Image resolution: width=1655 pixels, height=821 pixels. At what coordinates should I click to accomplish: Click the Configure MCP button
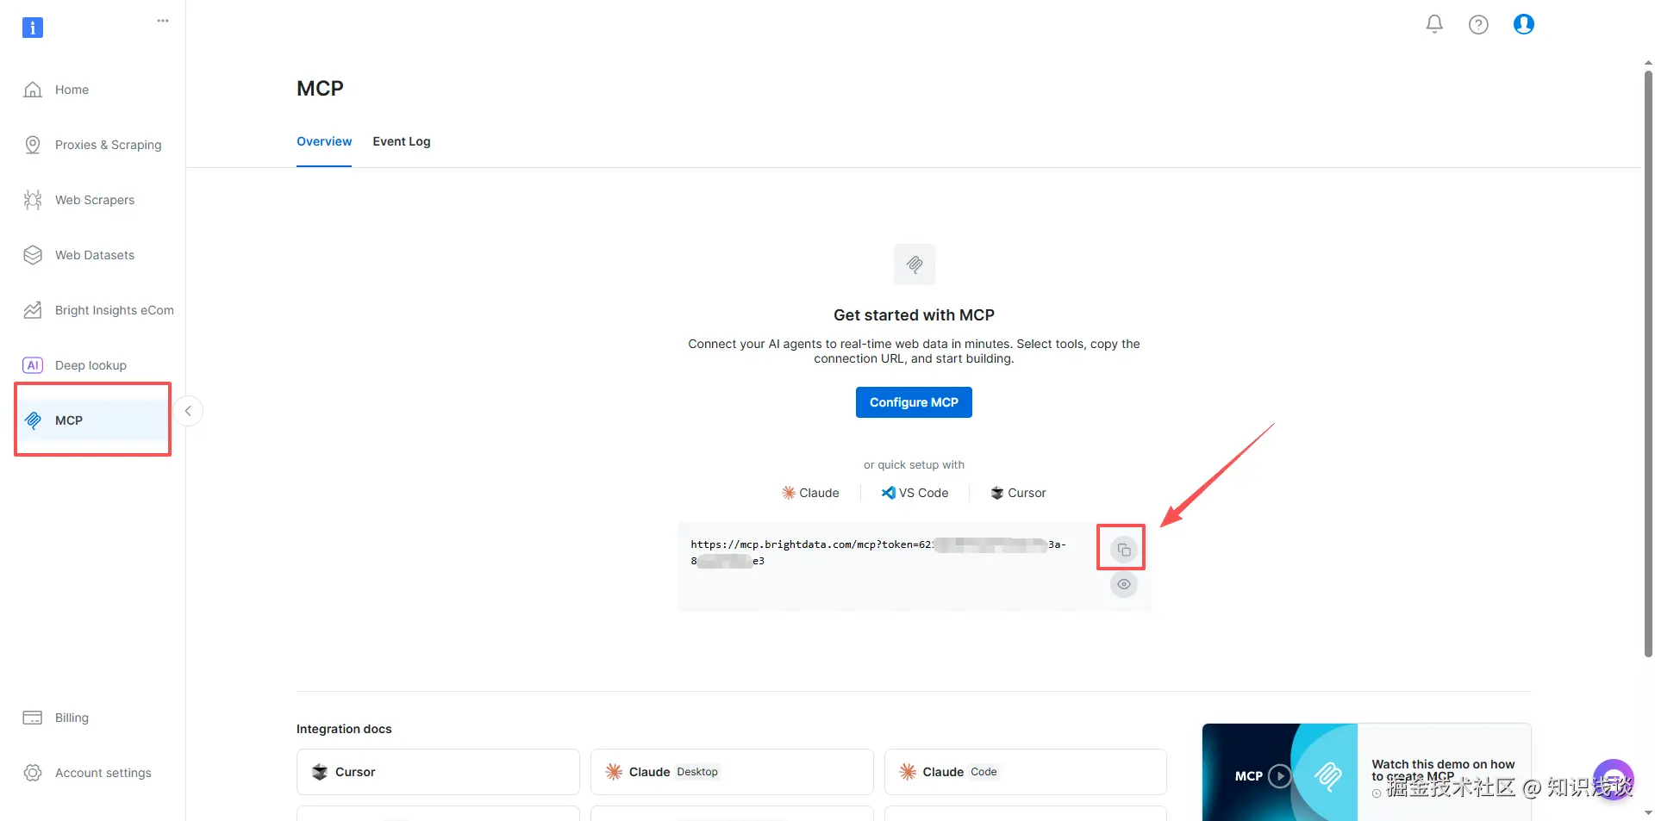[x=914, y=402]
